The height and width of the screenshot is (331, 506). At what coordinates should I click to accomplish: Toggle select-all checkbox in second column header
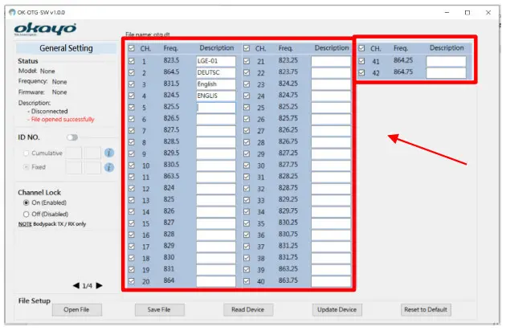tap(247, 48)
